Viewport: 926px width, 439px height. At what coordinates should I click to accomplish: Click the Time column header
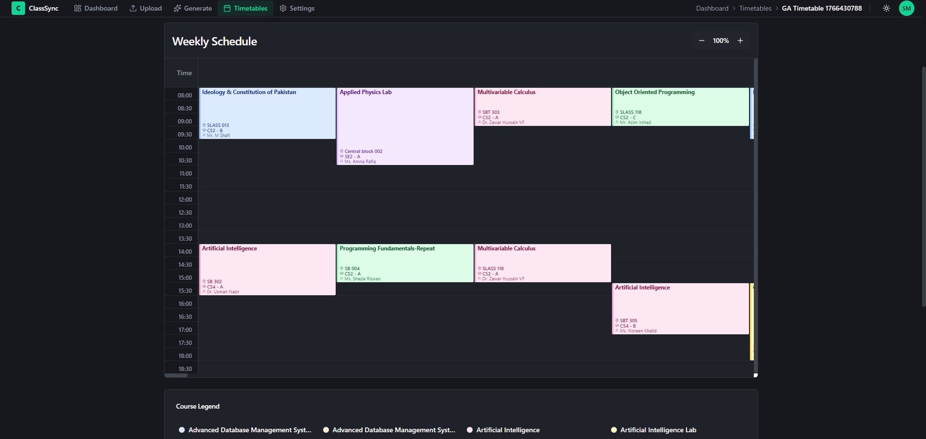coord(184,73)
